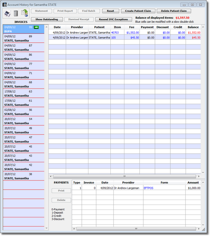
Task: Click the invoice list scroll down arrow
Action: pos(46,228)
